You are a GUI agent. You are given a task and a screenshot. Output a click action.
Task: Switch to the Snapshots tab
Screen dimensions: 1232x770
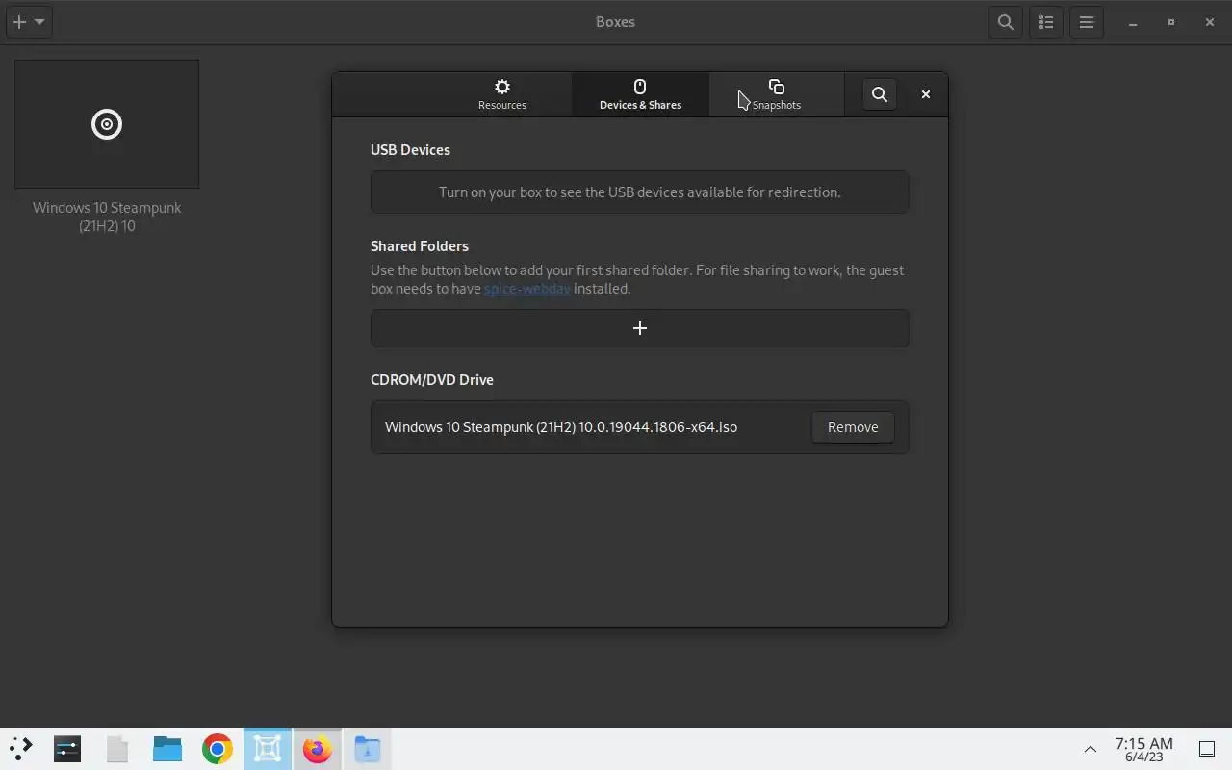[777, 94]
